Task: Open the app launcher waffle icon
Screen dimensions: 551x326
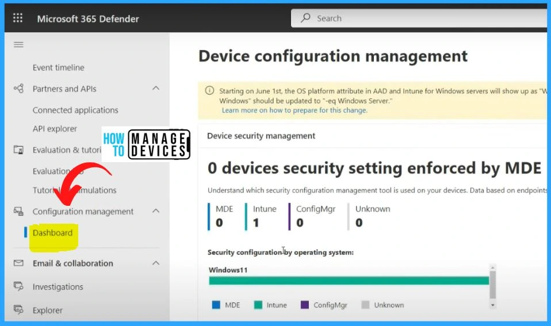Action: tap(18, 18)
